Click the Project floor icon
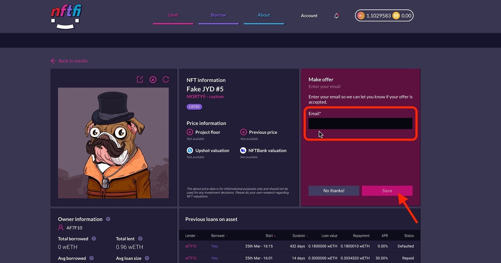This screenshot has width=501, height=263. [190, 132]
